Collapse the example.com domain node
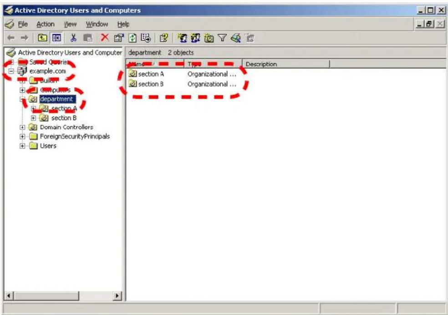448x315 pixels. tap(11, 71)
